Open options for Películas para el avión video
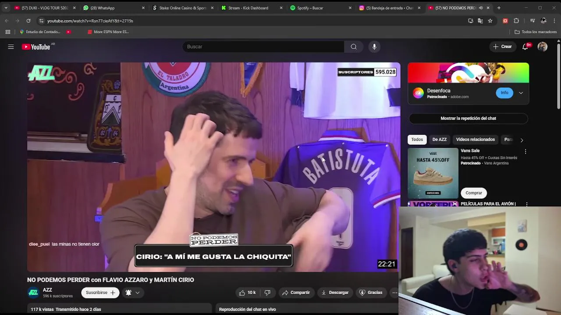561x315 pixels. click(x=526, y=204)
